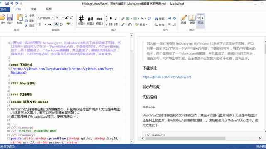266x149 pixels.
Task: Click the 下载地址 heading in preview
Action: 150,68
